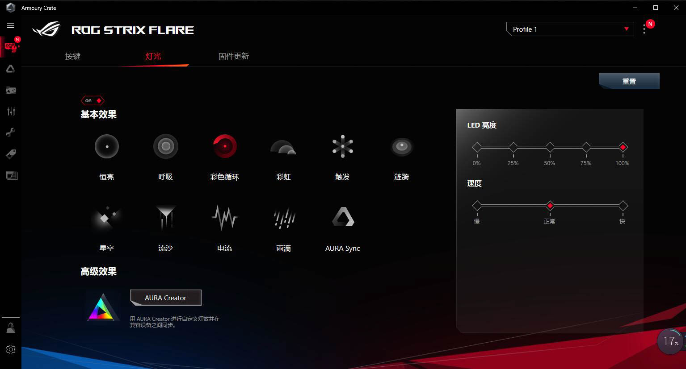The image size is (686, 369).
Task: Select the 恒亮 static lighting effect icon
Action: point(107,146)
